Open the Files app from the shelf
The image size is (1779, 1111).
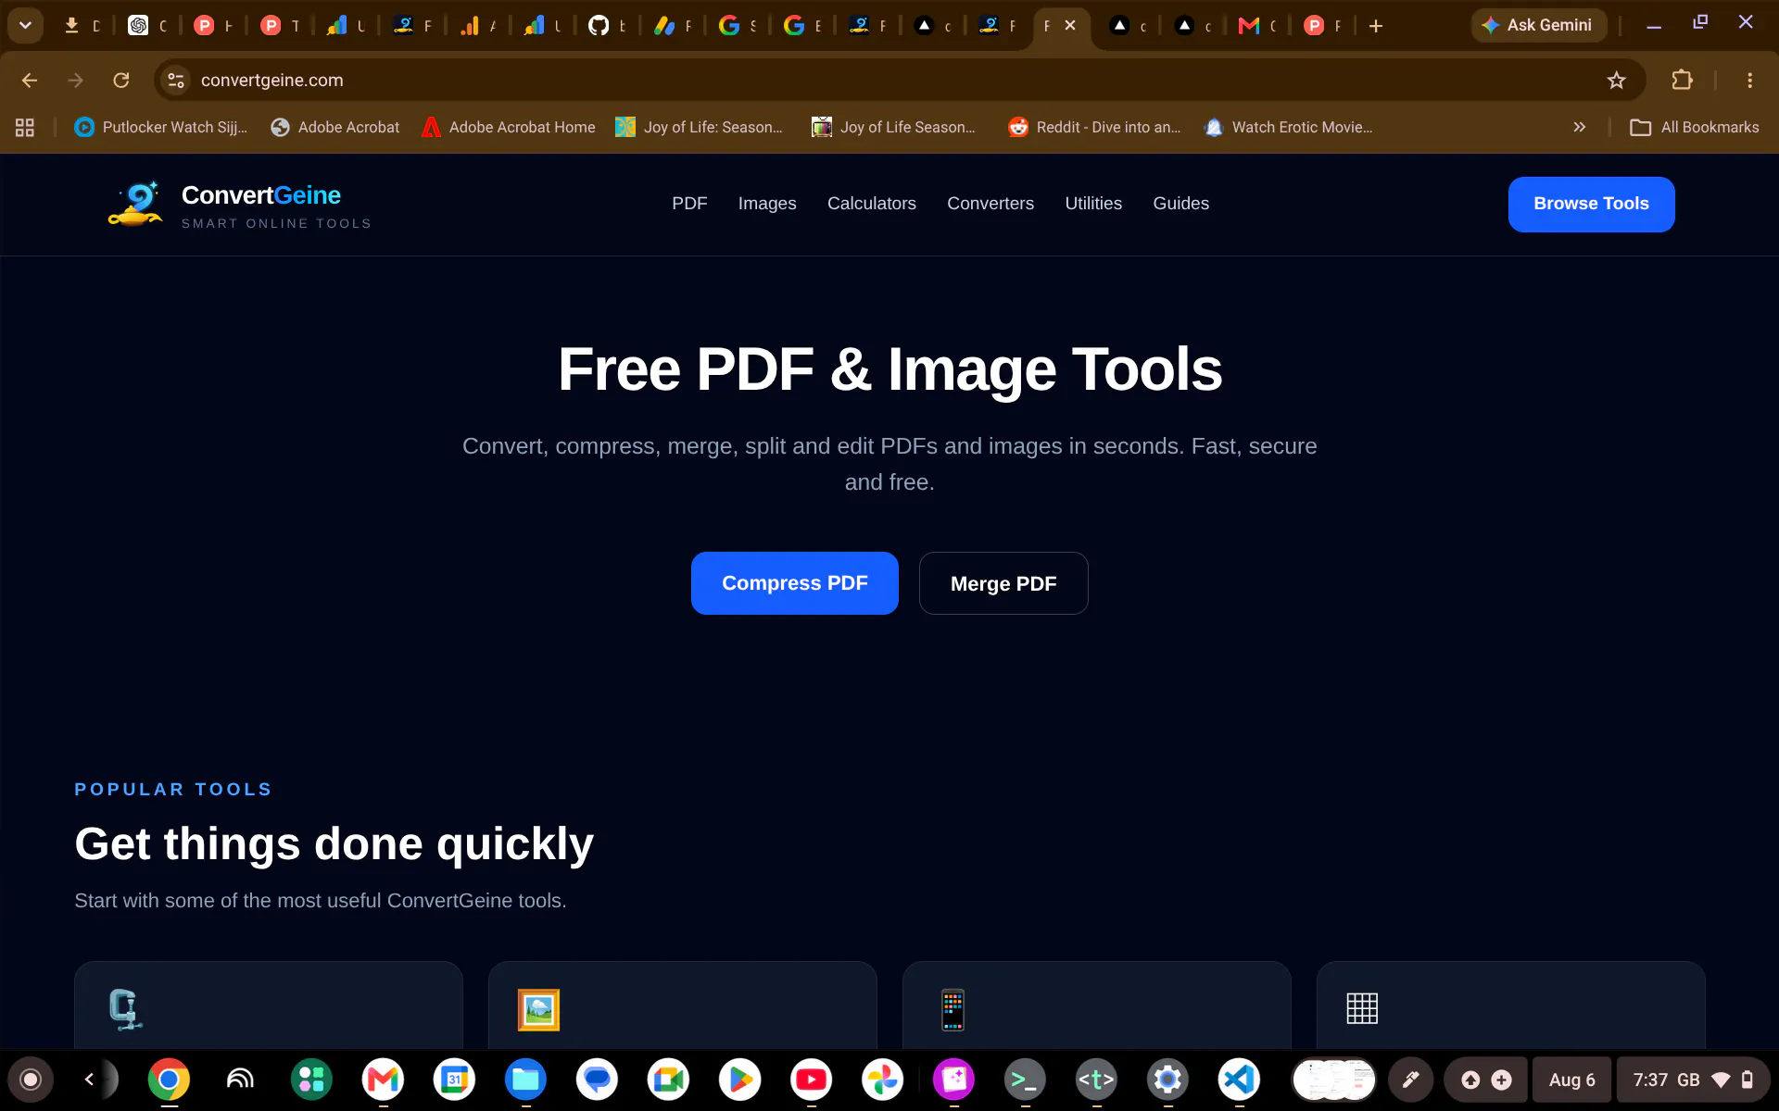pyautogui.click(x=525, y=1080)
